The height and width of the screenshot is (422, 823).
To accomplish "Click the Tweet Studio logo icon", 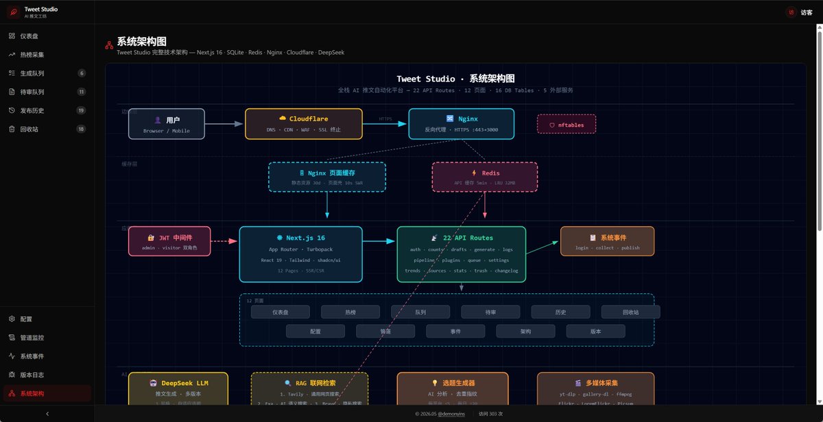I will click(x=13, y=12).
